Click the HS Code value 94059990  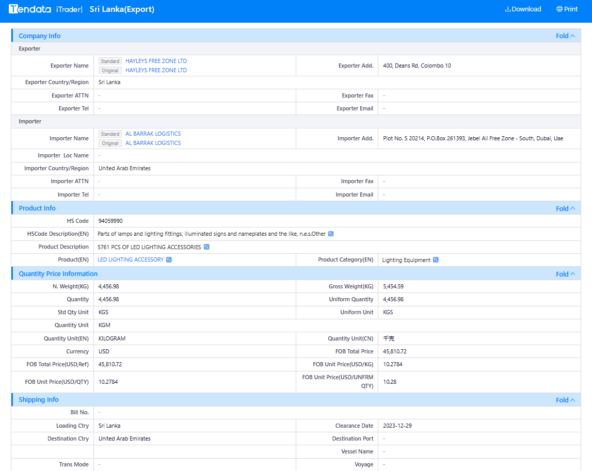(110, 221)
